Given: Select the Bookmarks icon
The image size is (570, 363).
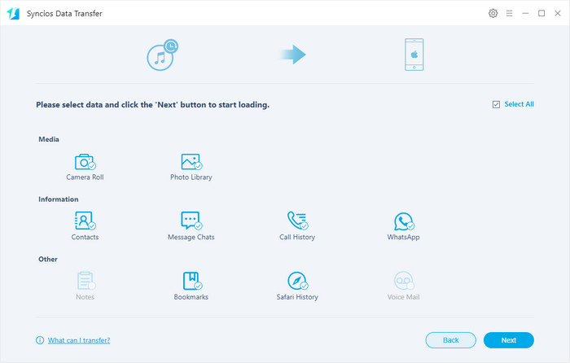Looking at the screenshot, I should tap(192, 281).
